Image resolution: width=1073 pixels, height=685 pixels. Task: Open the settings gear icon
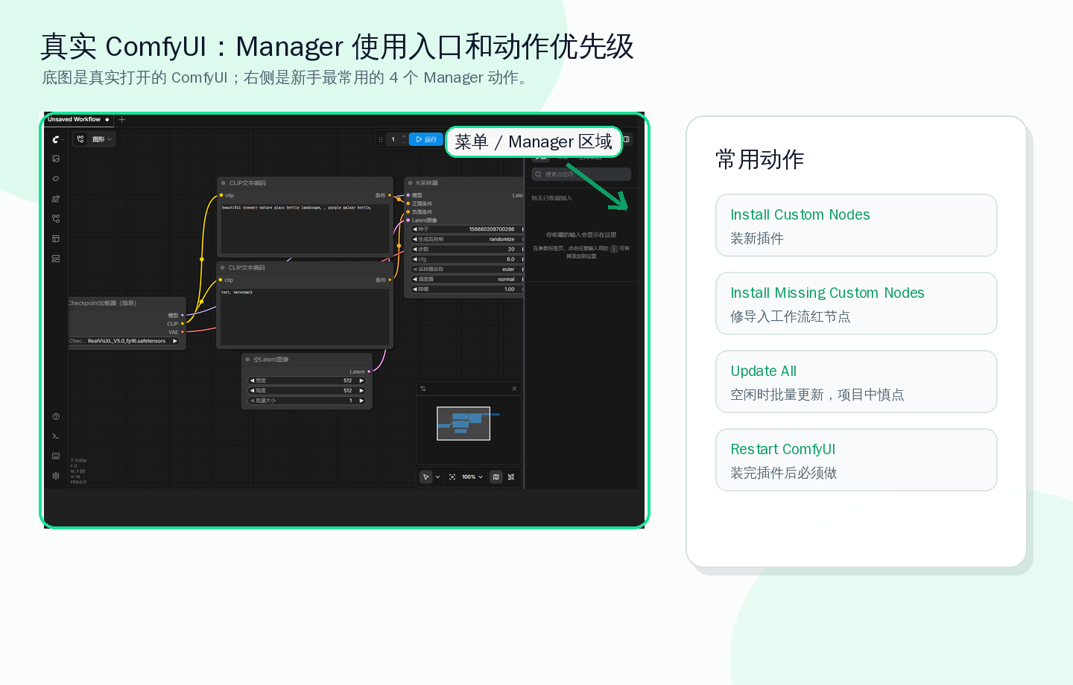(56, 476)
